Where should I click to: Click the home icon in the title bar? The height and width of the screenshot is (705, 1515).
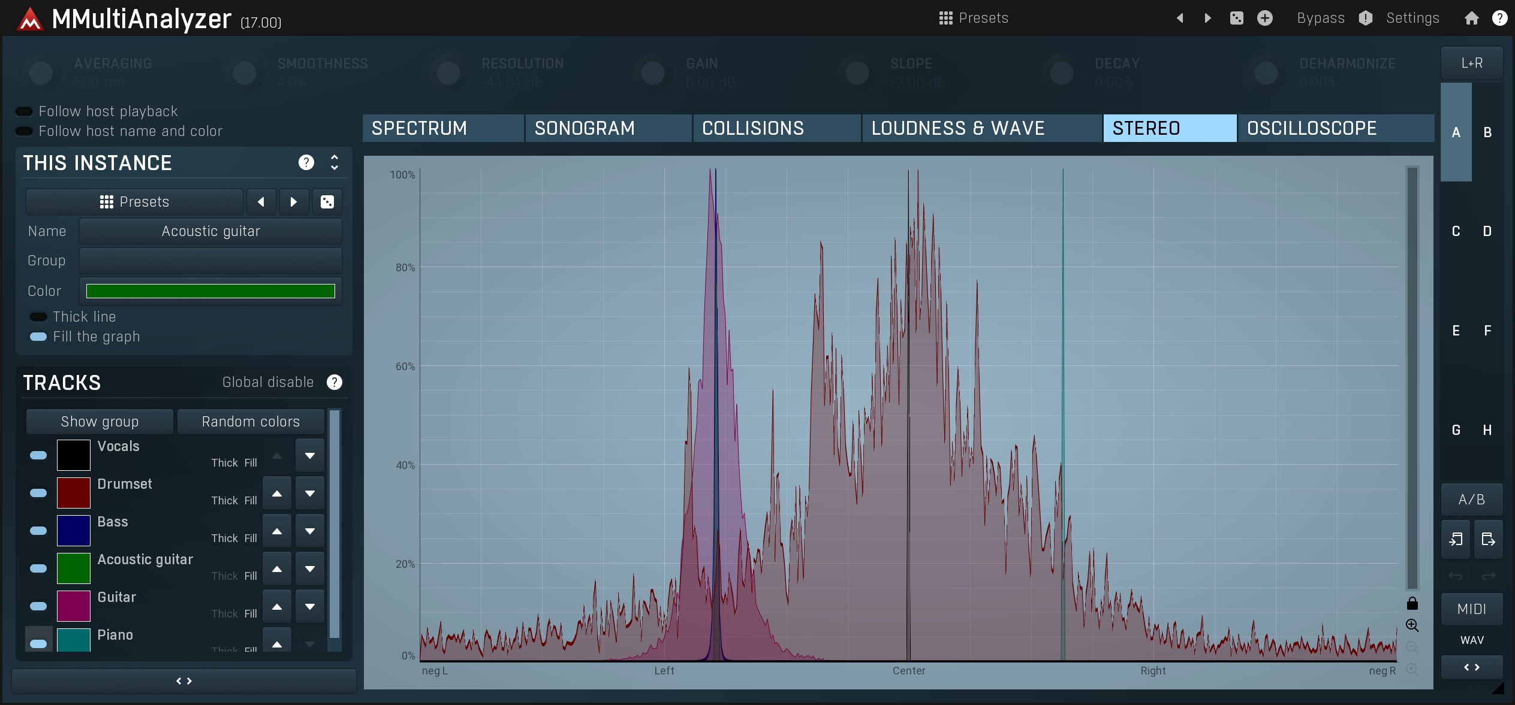(1471, 18)
